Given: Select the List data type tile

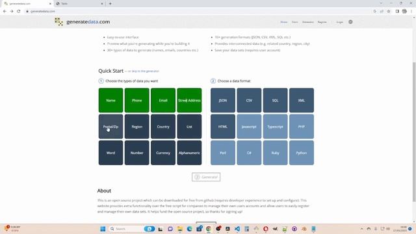Looking at the screenshot, I should coord(189,127).
